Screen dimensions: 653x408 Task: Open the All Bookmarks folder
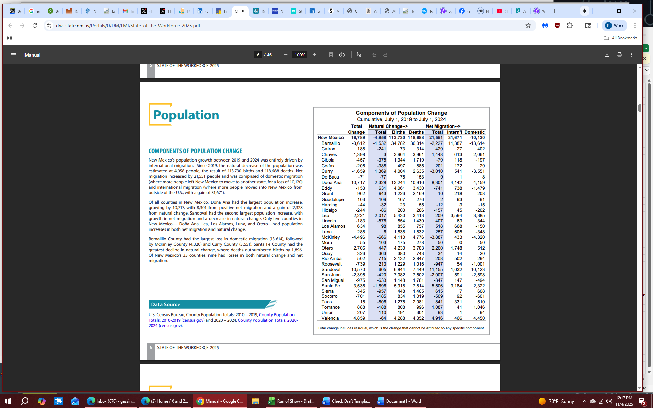[621, 38]
